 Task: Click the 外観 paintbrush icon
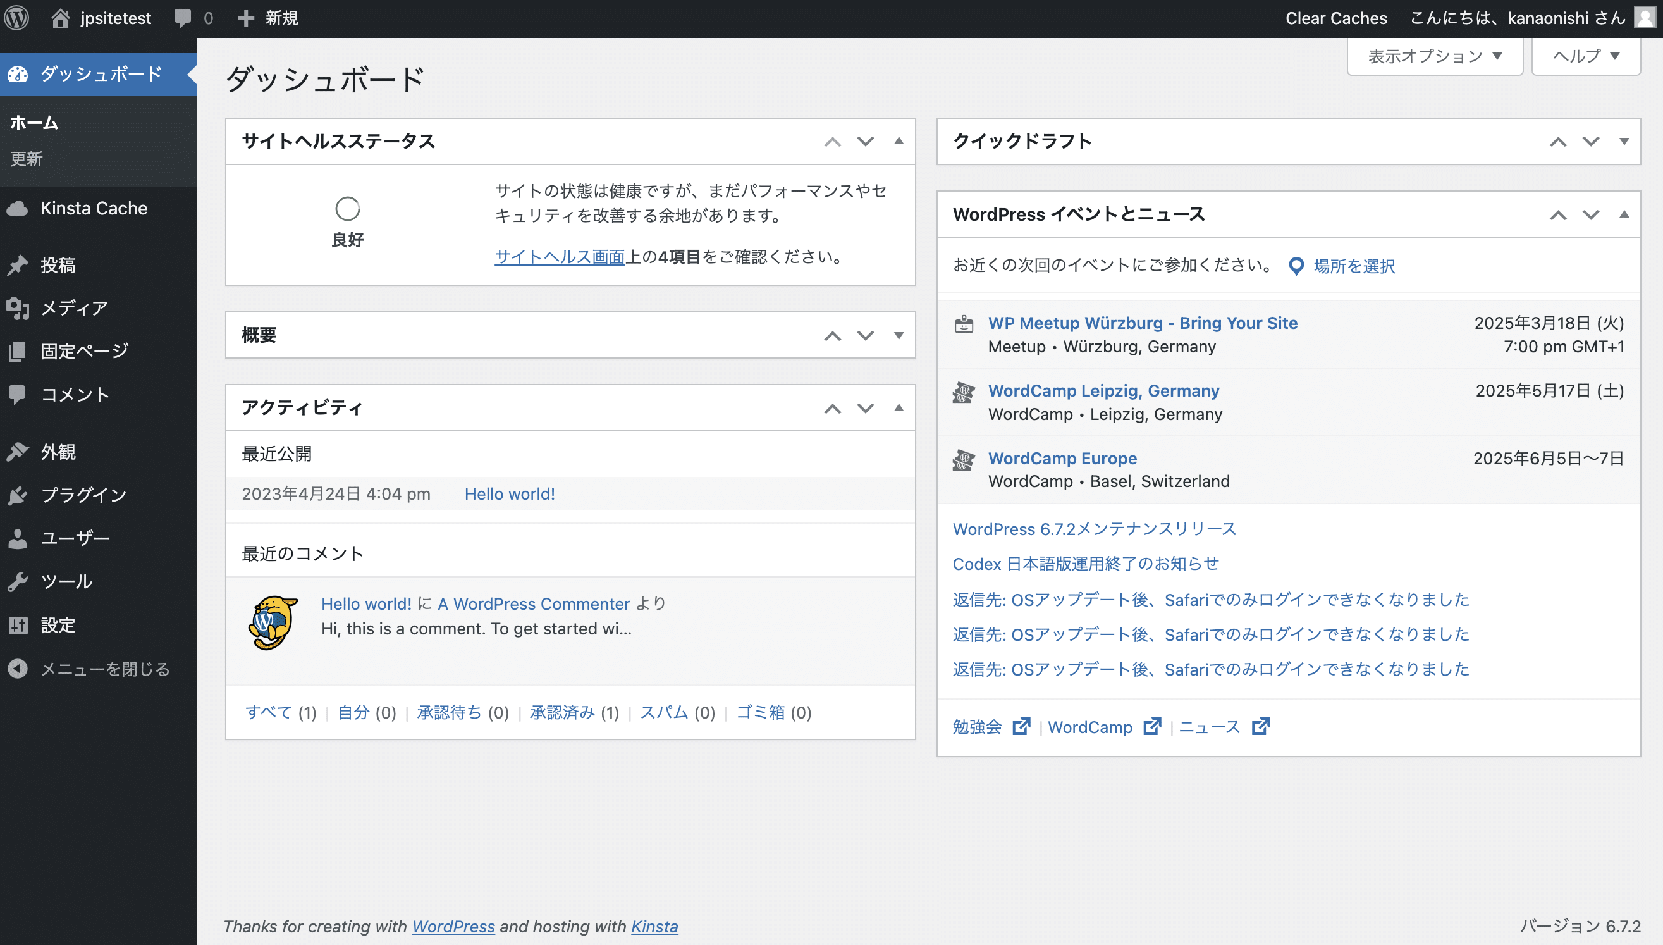(x=18, y=451)
